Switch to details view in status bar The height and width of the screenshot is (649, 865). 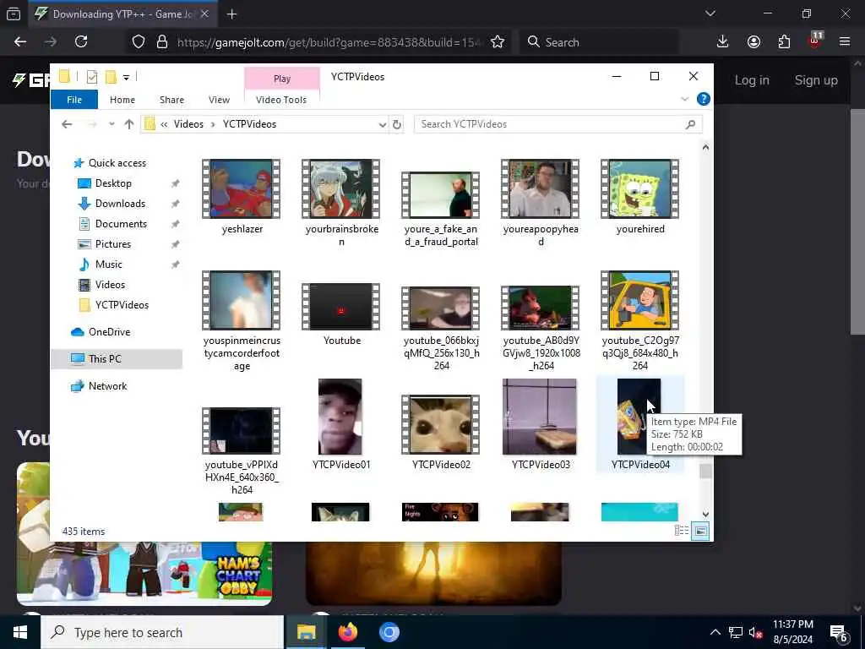coord(682,531)
